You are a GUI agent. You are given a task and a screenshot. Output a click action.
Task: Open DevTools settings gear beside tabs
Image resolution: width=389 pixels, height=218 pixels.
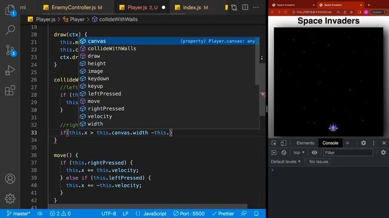pyautogui.click(x=363, y=143)
